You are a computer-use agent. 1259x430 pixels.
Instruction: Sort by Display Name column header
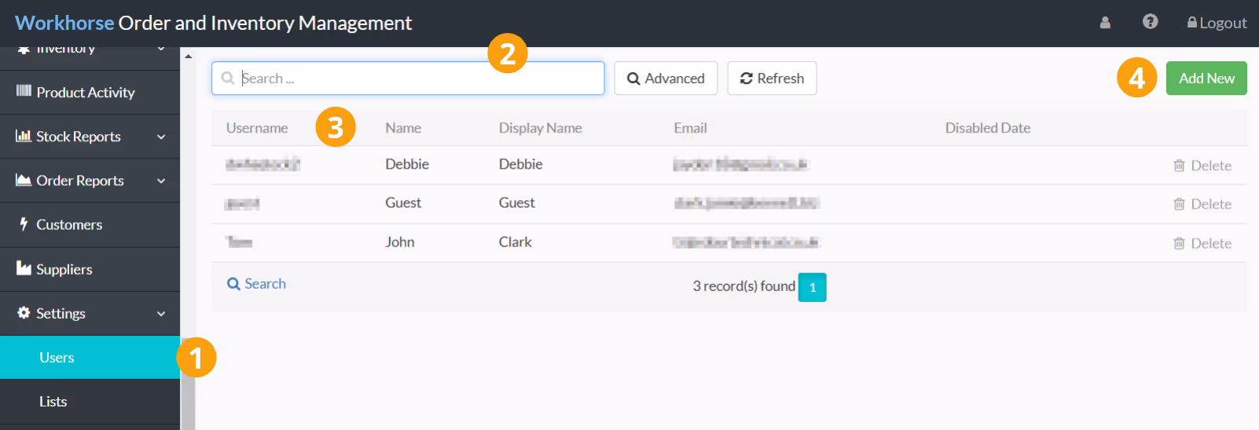[541, 128]
